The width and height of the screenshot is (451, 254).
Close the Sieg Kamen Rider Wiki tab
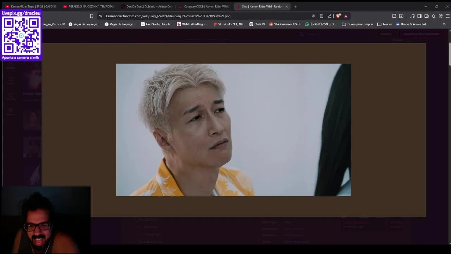coord(286,6)
